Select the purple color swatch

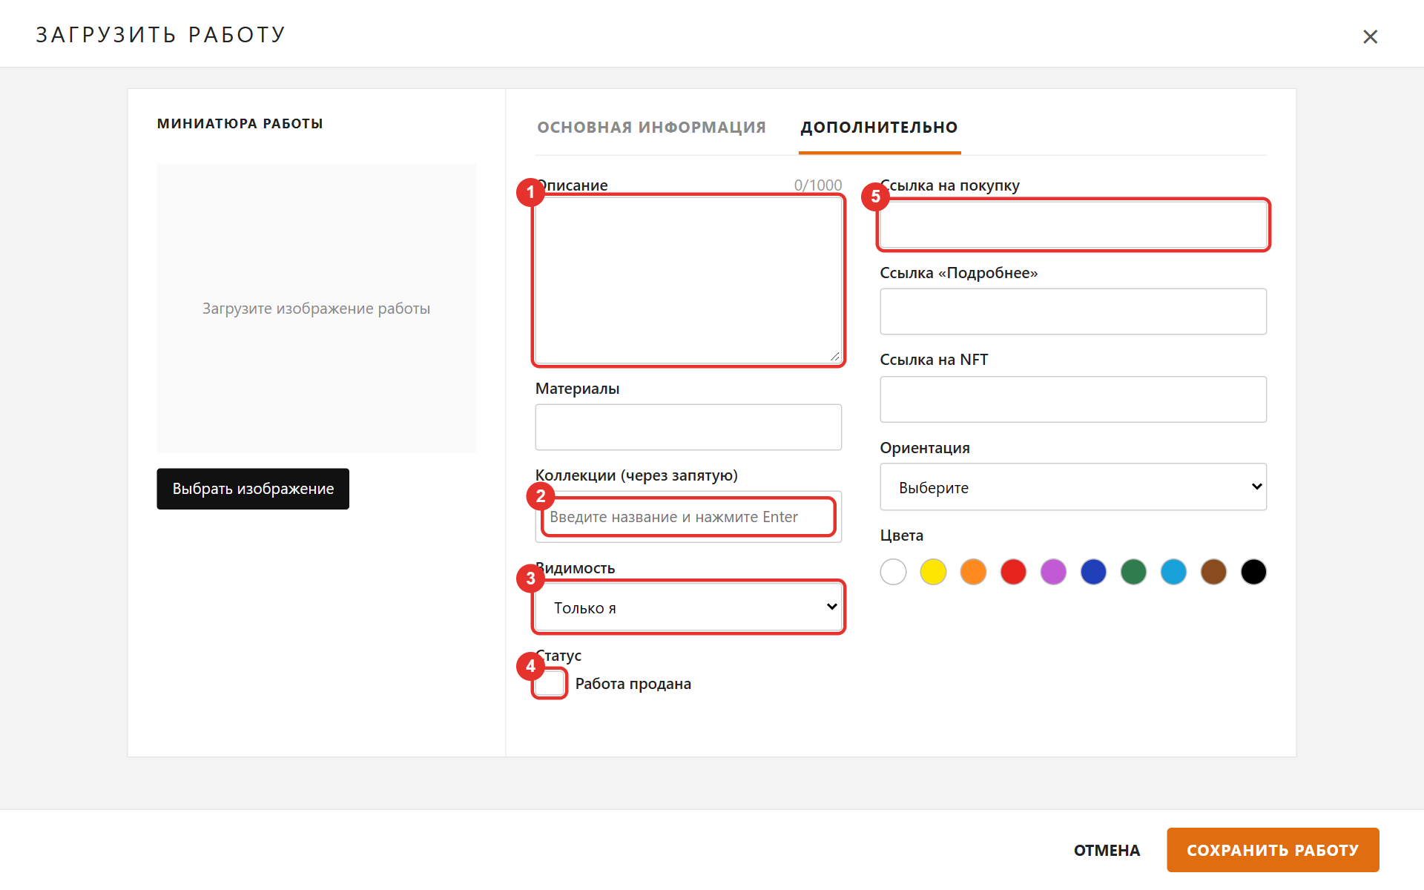(1053, 572)
